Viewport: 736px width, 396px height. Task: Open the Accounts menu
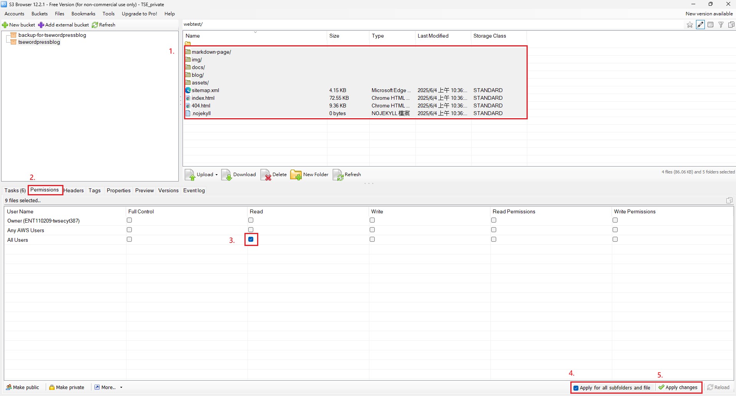click(x=15, y=14)
